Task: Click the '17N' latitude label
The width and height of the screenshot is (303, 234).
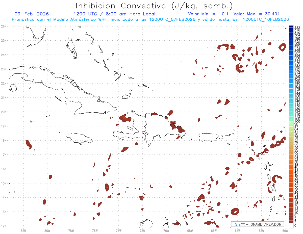Action: pos(4,154)
